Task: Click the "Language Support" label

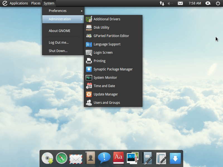Action: point(107,44)
